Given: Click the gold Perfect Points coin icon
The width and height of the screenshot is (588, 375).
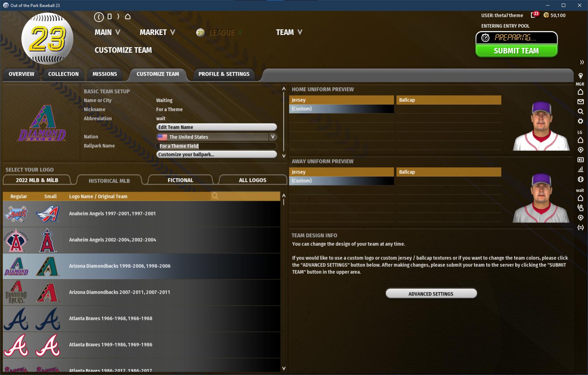Looking at the screenshot, I should 546,15.
